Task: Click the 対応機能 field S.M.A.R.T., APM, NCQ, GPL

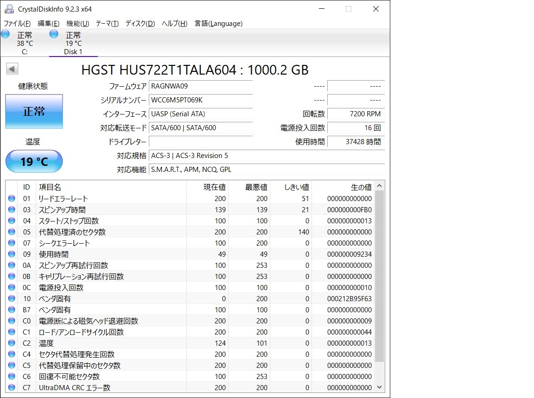Action: tap(267, 170)
